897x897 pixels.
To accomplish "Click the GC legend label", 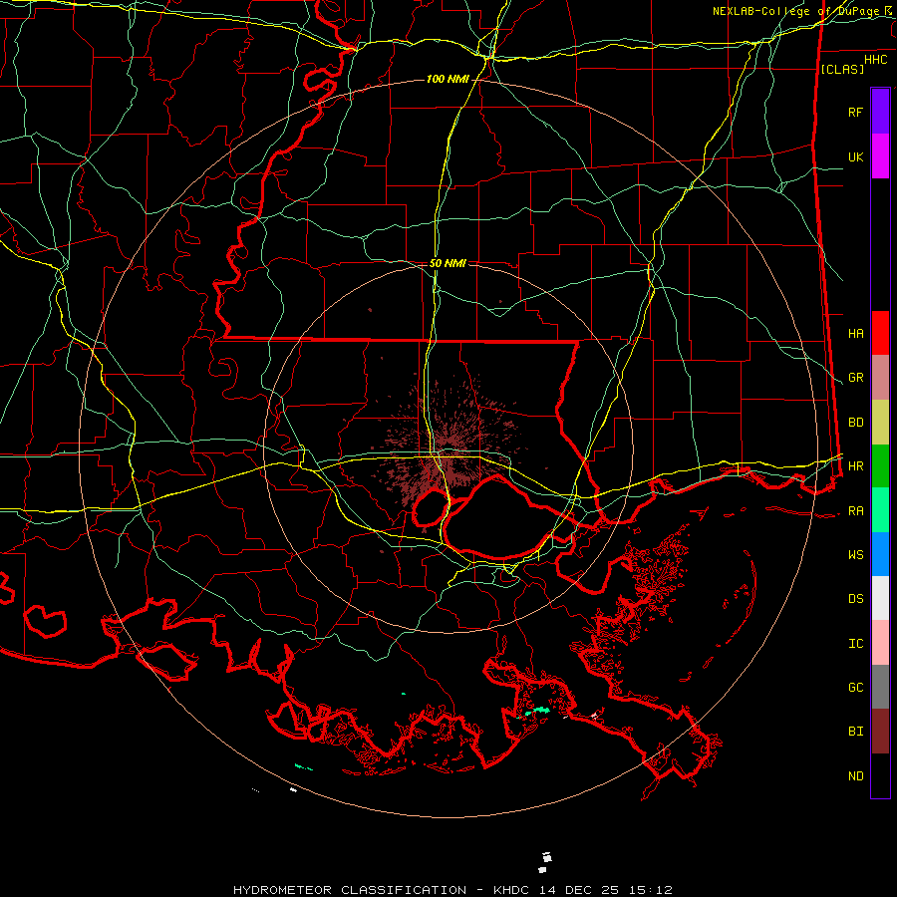I will tap(855, 688).
